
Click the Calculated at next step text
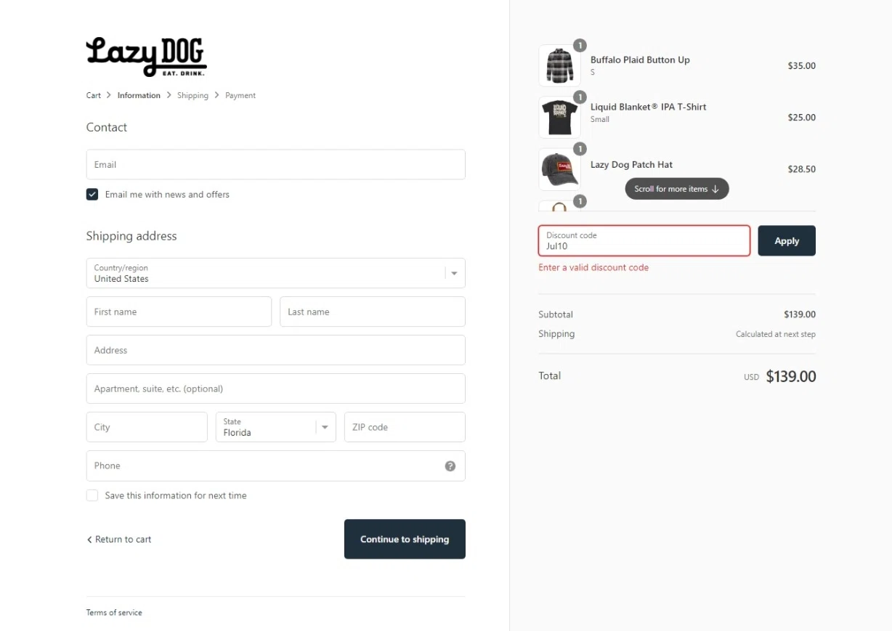[x=776, y=334]
